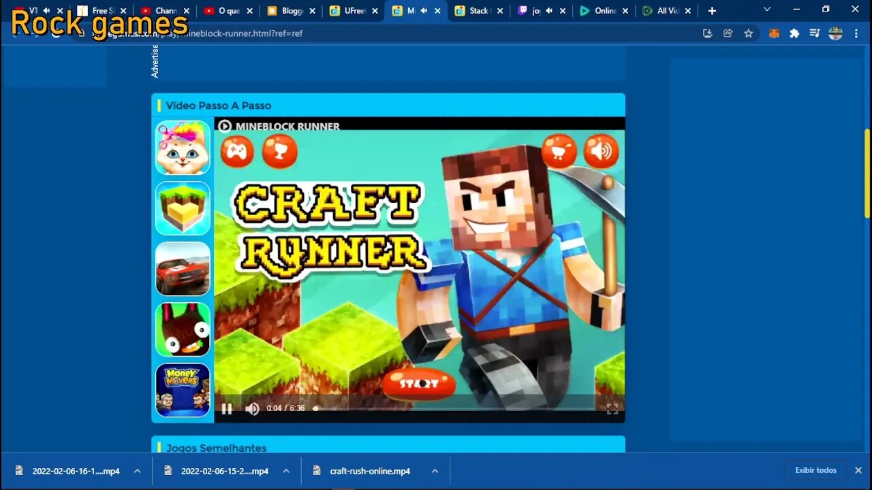Click the red START button in game
This screenshot has width=872, height=490.
(x=419, y=384)
